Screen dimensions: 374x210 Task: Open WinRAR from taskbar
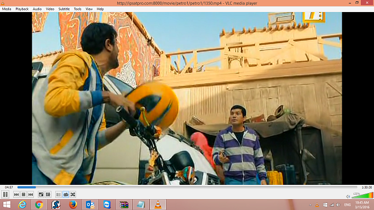click(124, 205)
